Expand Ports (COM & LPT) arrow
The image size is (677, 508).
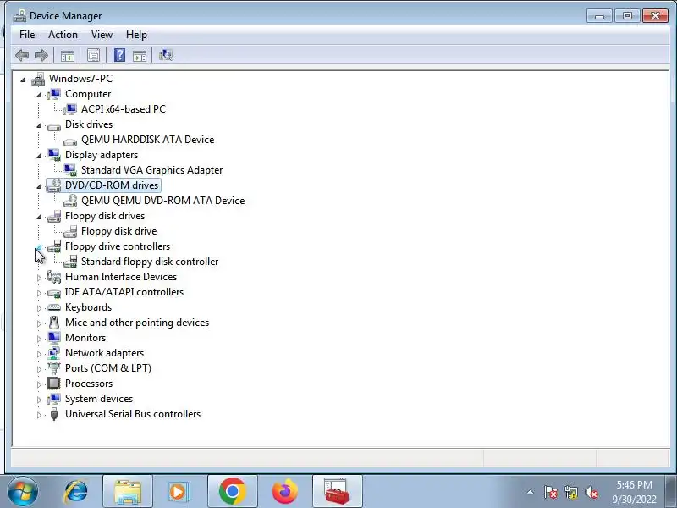coord(39,369)
